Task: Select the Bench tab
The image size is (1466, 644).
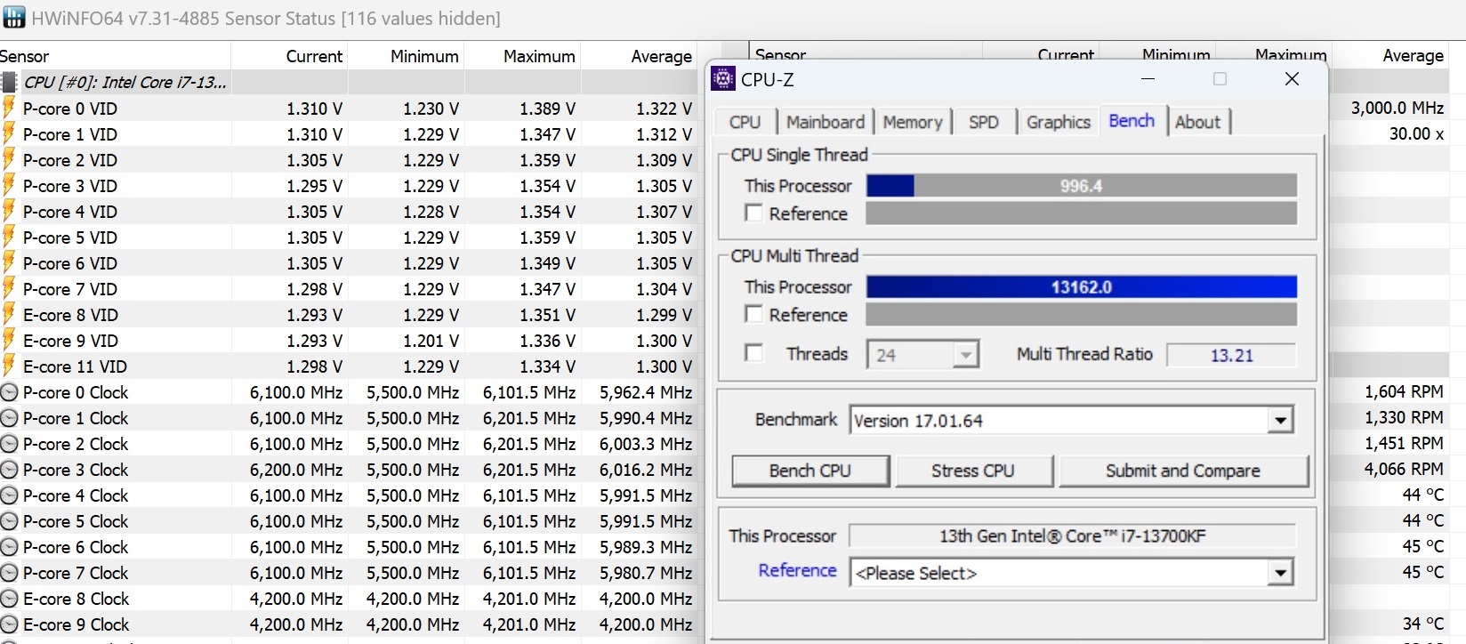Action: click(x=1132, y=120)
